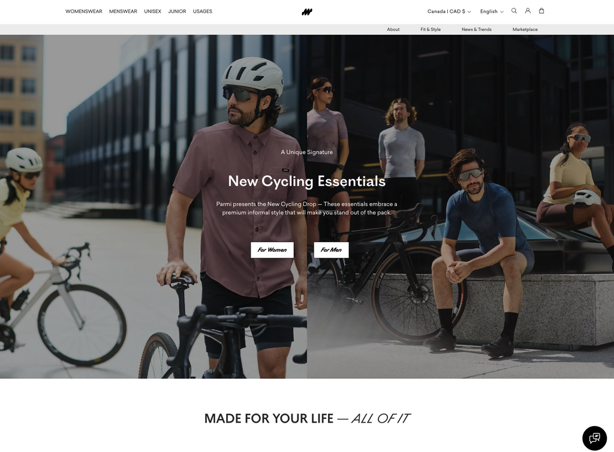The image size is (614, 452).
Task: Expand the Canada | CAD $ selector
Action: coord(449,11)
